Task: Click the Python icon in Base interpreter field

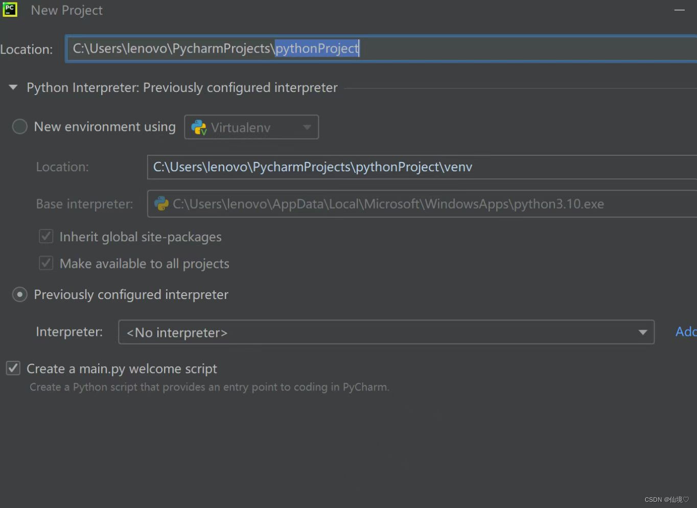Action: point(161,204)
